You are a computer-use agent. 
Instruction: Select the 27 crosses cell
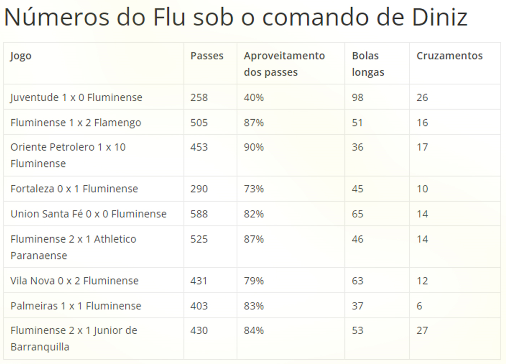422,331
